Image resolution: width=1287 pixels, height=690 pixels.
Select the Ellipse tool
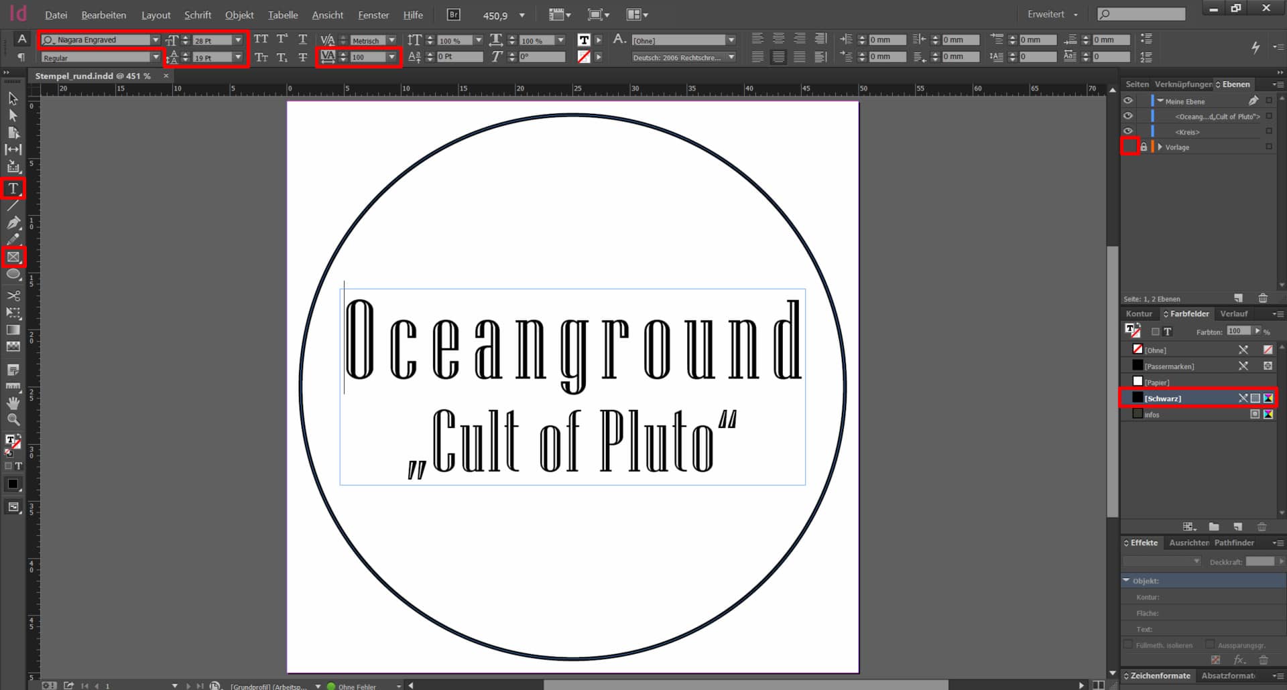(13, 275)
